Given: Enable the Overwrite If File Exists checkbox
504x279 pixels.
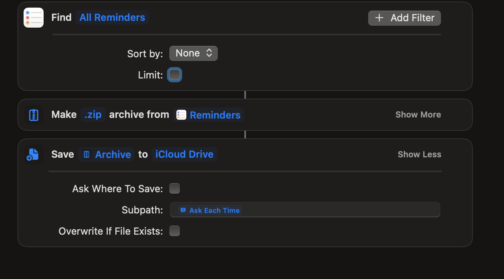Looking at the screenshot, I should (174, 231).
